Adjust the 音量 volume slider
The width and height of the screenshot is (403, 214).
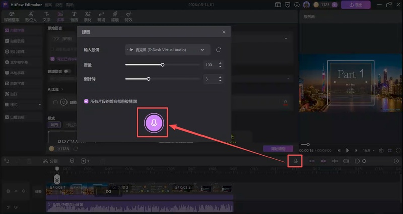pos(162,65)
